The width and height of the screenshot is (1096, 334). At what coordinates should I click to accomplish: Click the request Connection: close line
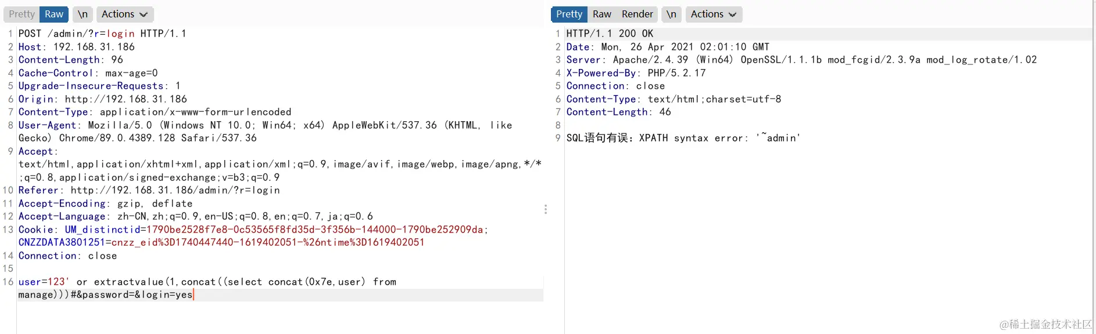tap(67, 256)
